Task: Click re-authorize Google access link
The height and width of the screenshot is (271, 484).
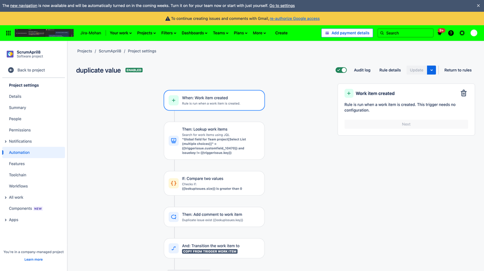Action: pyautogui.click(x=295, y=18)
